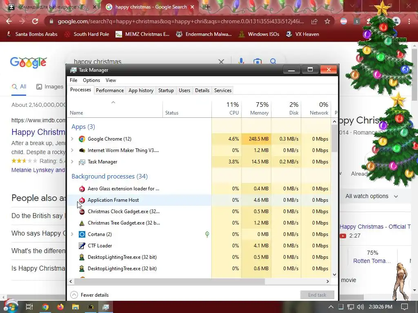Screen dimensions: 418x313
Task: Show hidden system tray icons
Action: tap(331, 307)
